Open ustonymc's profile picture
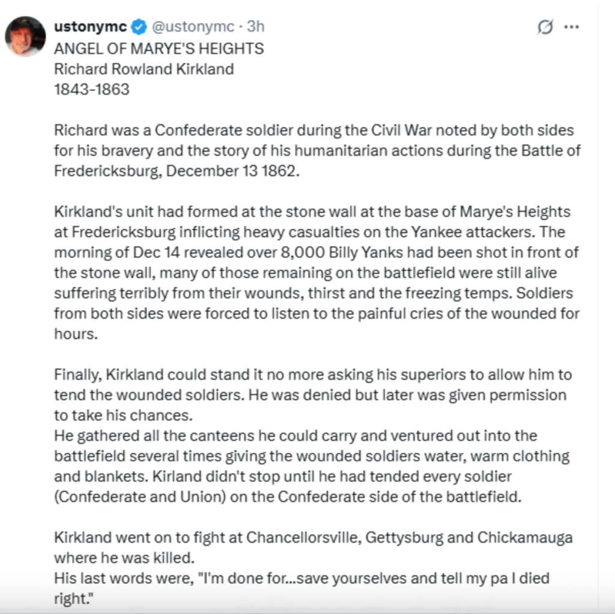Viewport: 615px width, 614px height. tap(25, 36)
